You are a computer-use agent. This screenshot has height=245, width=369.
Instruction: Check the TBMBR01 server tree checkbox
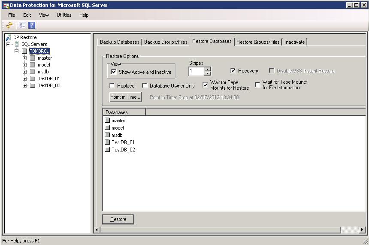click(x=25, y=51)
